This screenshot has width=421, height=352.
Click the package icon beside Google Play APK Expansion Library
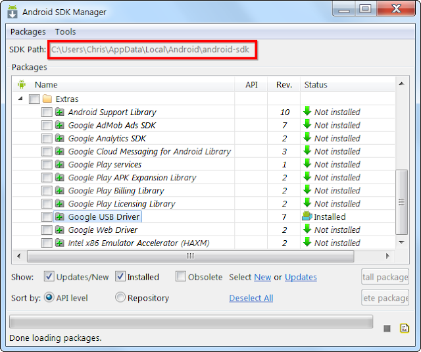(60, 177)
